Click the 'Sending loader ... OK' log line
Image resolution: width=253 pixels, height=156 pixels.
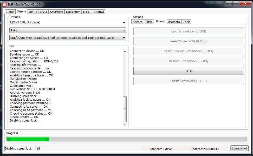coord(24,55)
